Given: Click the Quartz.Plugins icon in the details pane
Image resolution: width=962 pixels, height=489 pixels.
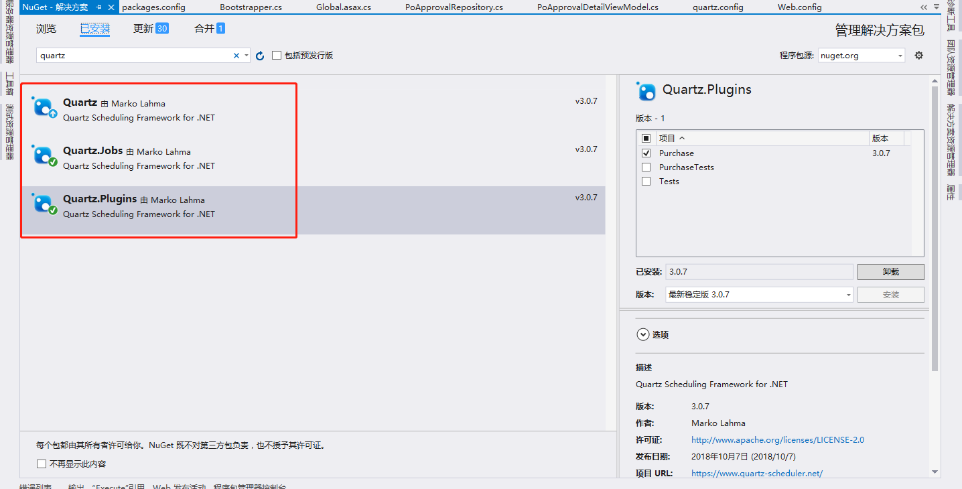Looking at the screenshot, I should (x=645, y=91).
